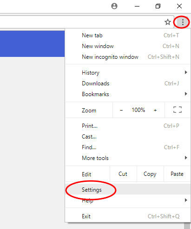Image resolution: width=191 pixels, height=229 pixels.
Task: Click the bookmark star icon
Action: (168, 22)
